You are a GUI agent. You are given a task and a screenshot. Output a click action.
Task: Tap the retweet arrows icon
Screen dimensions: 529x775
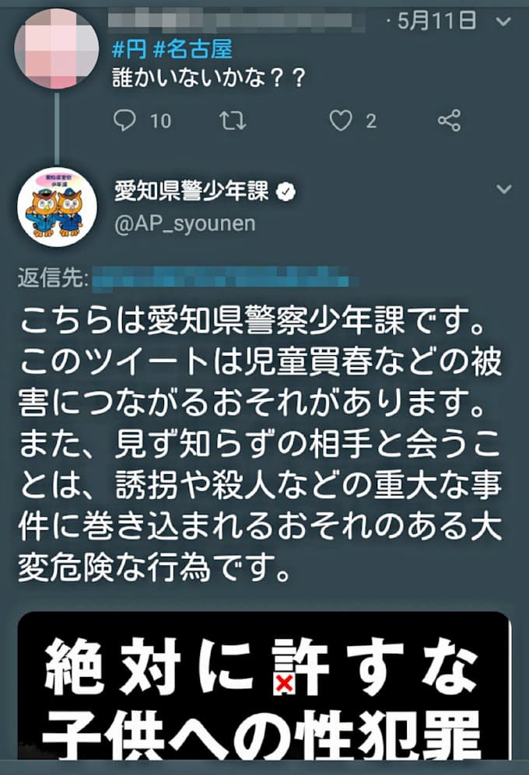(x=233, y=120)
